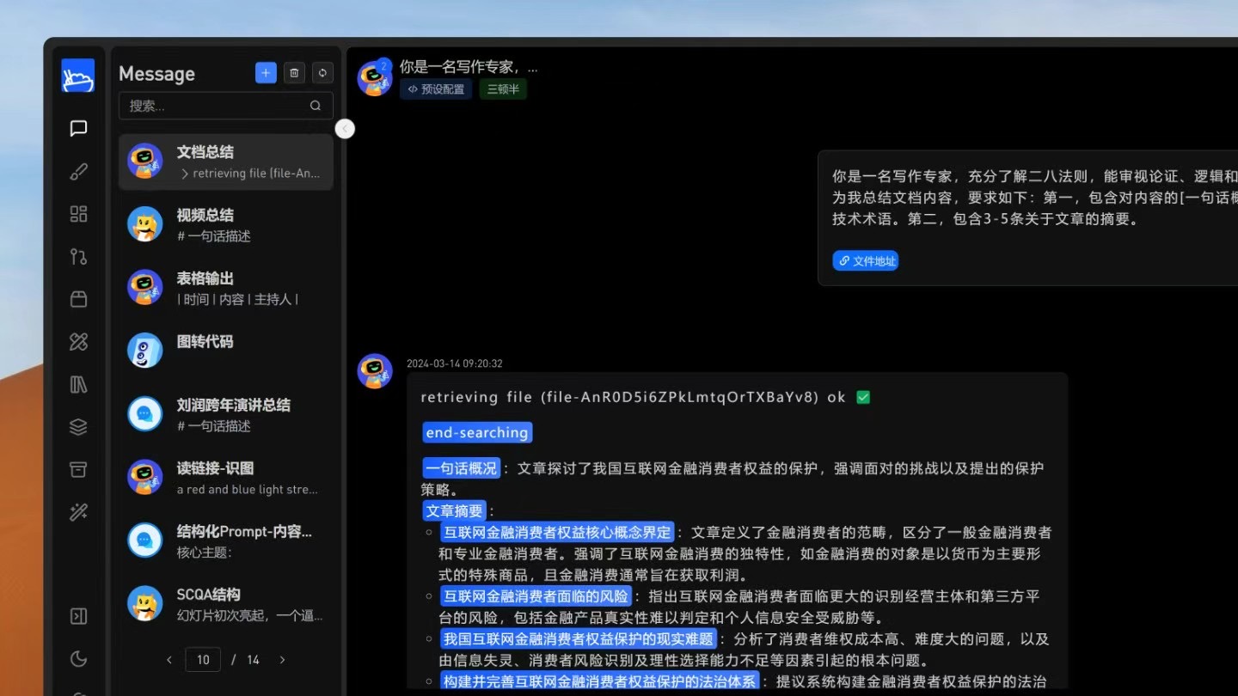Open the 图转代码 conversation

coord(225,351)
